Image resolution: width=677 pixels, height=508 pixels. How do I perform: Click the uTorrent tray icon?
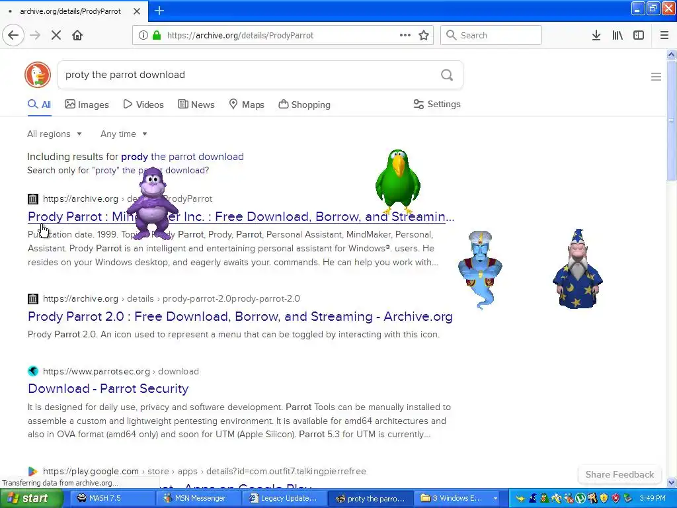click(x=580, y=498)
